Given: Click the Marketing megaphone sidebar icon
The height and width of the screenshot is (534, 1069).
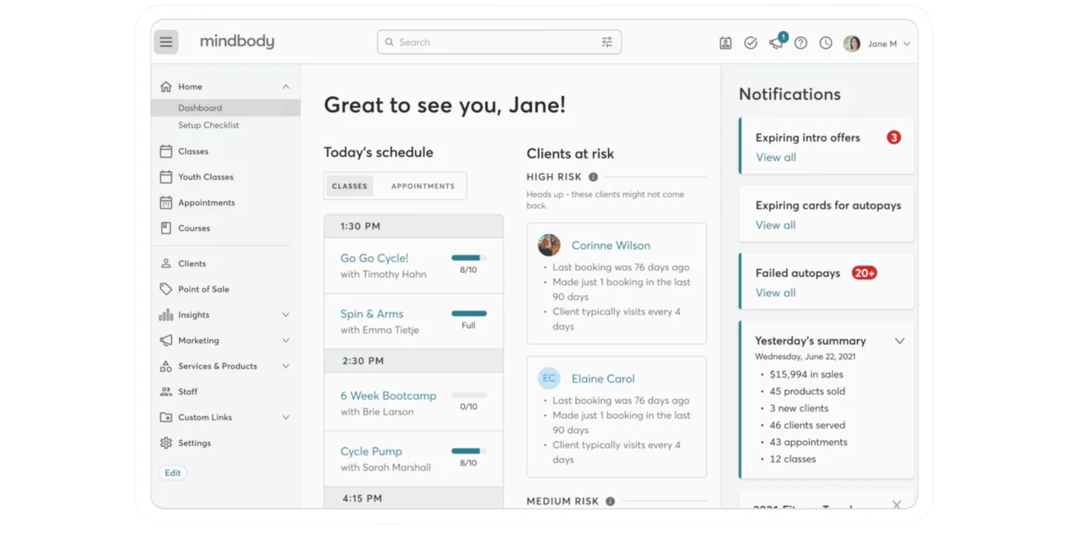Looking at the screenshot, I should tap(166, 340).
